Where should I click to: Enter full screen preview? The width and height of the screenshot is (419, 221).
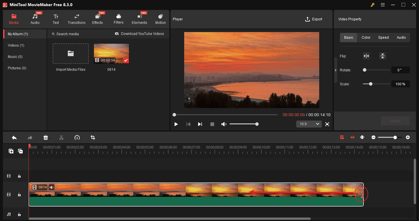(327, 124)
